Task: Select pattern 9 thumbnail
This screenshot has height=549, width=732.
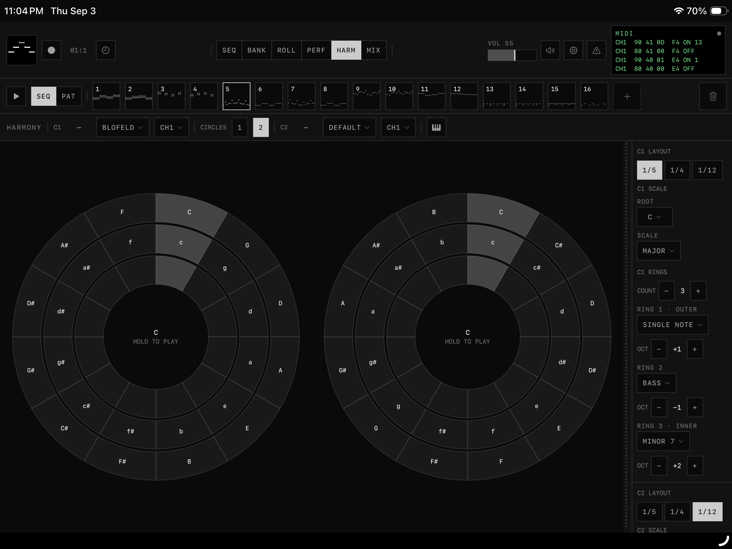Action: pos(367,96)
